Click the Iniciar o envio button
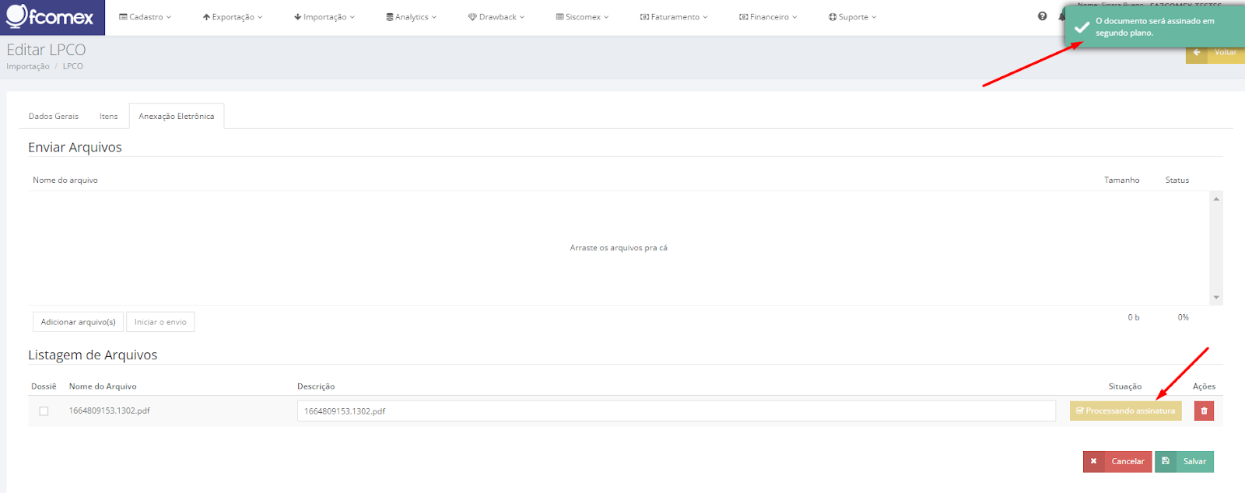Image resolution: width=1245 pixels, height=493 pixels. (160, 322)
